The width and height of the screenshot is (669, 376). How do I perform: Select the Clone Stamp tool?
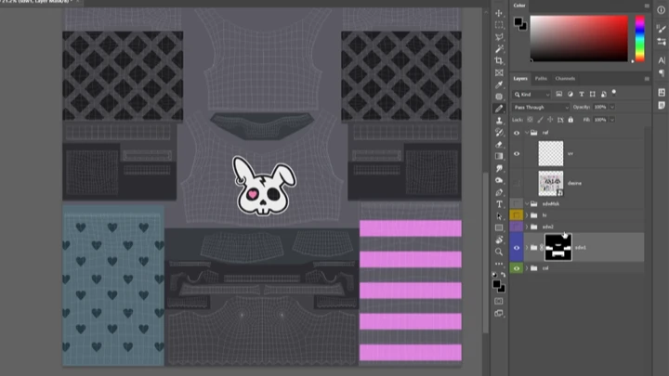pos(499,120)
